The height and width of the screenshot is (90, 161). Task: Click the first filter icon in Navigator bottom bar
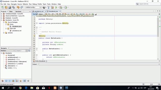[x=3, y=81]
